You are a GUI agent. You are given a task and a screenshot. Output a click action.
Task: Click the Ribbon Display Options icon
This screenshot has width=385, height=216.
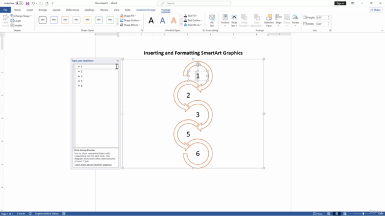coord(353,4)
